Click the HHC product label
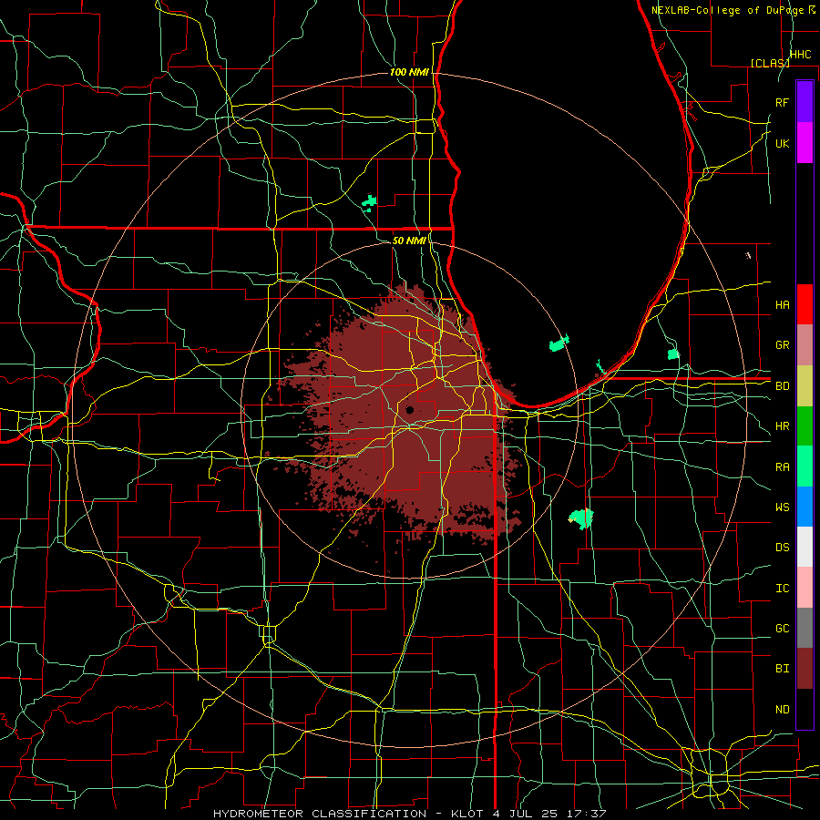This screenshot has height=820, width=820. point(800,55)
